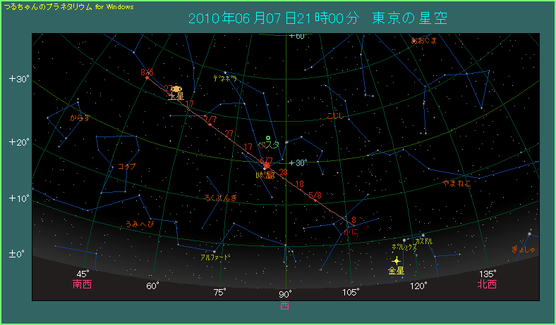Click the 北西 direction label
556x325 pixels.
487,285
